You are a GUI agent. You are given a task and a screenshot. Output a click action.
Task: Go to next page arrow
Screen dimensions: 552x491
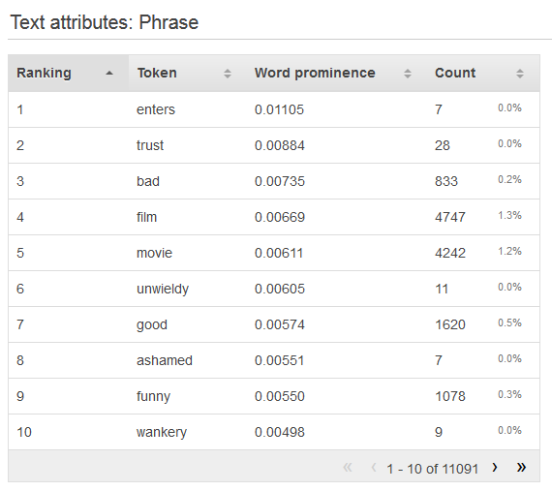tap(495, 468)
